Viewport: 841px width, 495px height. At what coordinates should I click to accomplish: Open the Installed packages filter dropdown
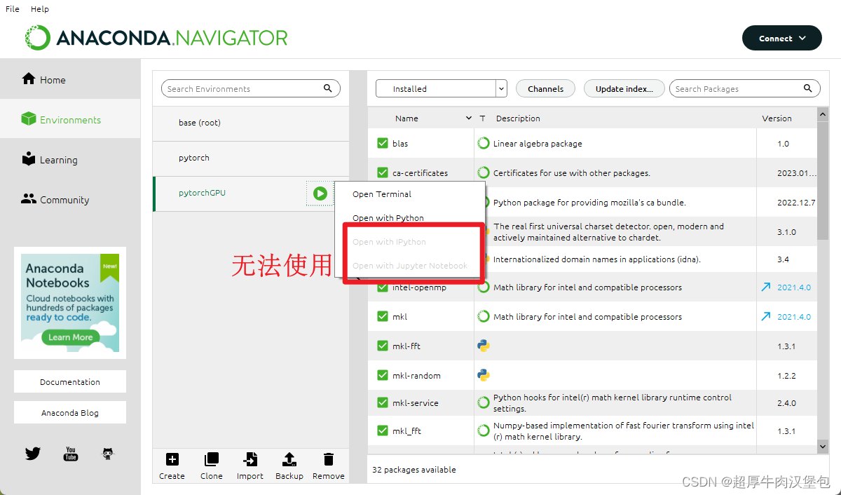click(441, 88)
